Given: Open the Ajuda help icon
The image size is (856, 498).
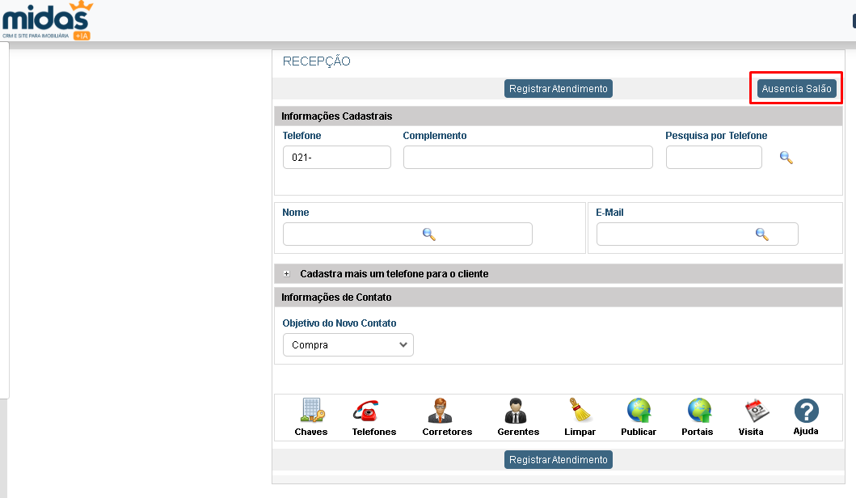Looking at the screenshot, I should (x=806, y=411).
